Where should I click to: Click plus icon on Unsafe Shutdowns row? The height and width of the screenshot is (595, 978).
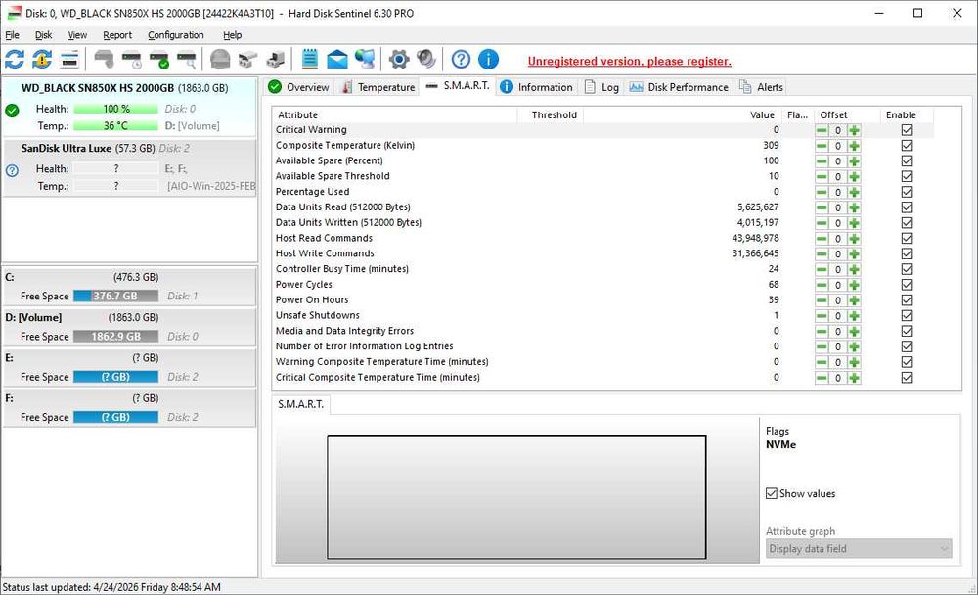854,316
